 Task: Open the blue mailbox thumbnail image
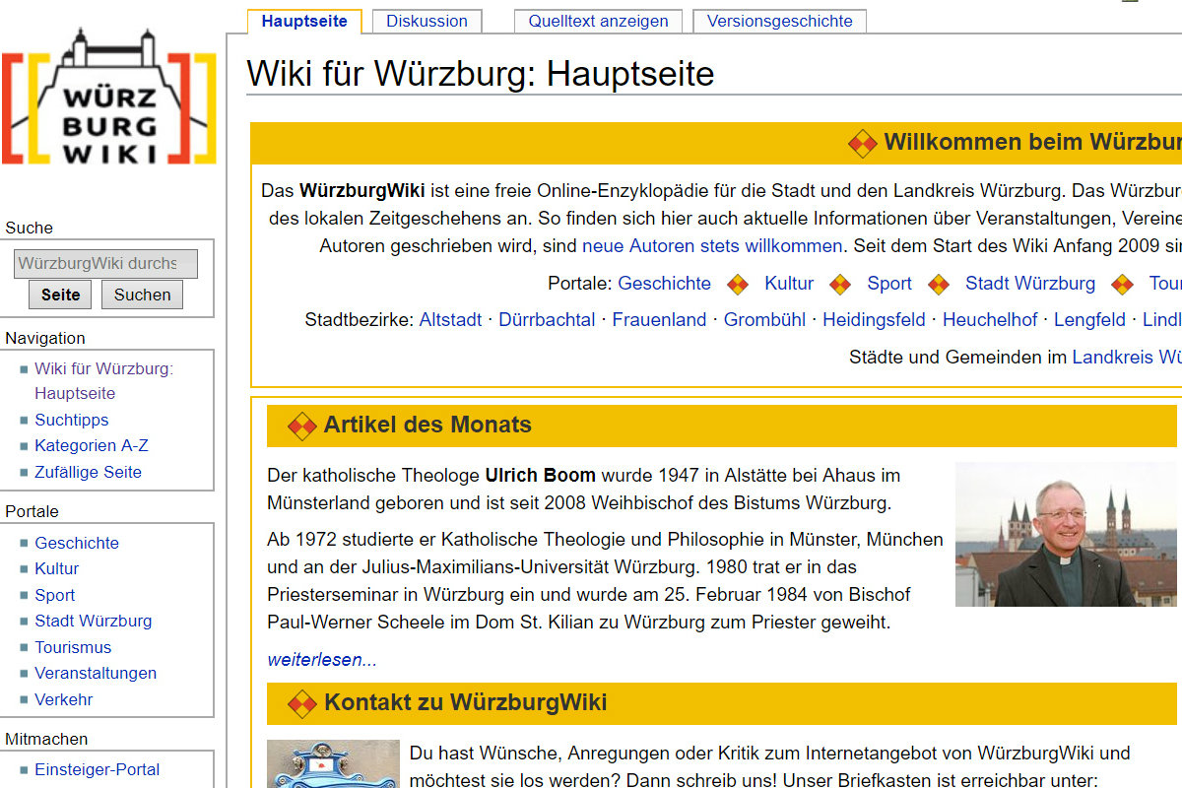pyautogui.click(x=333, y=763)
